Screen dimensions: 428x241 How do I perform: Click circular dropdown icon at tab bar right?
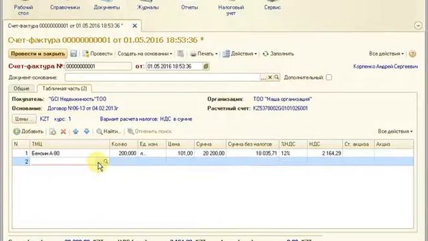point(418,25)
